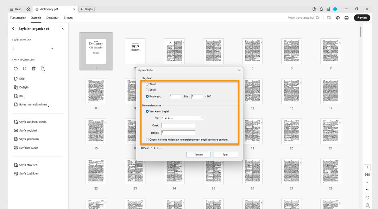
Task: Select the Seçili radio button
Action: click(x=147, y=90)
